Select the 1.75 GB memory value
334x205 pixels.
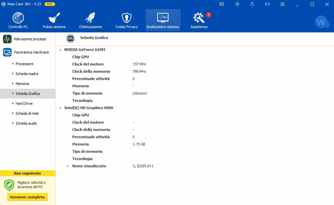tap(139, 144)
